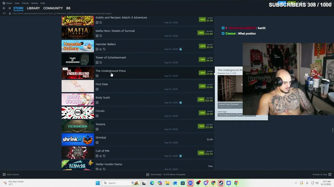Open the Friends menu
334x187 pixels.
25,3
